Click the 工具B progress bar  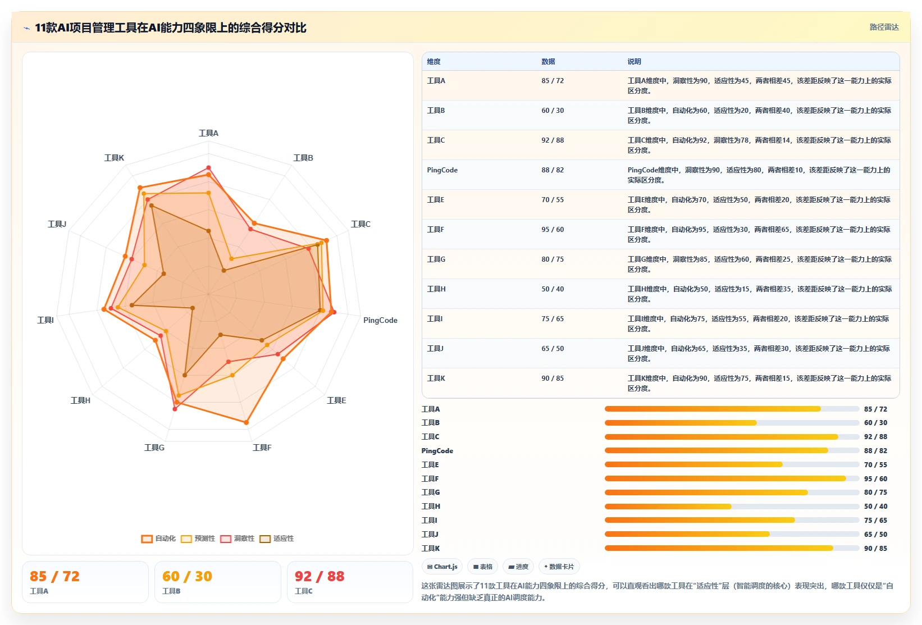[x=732, y=423]
